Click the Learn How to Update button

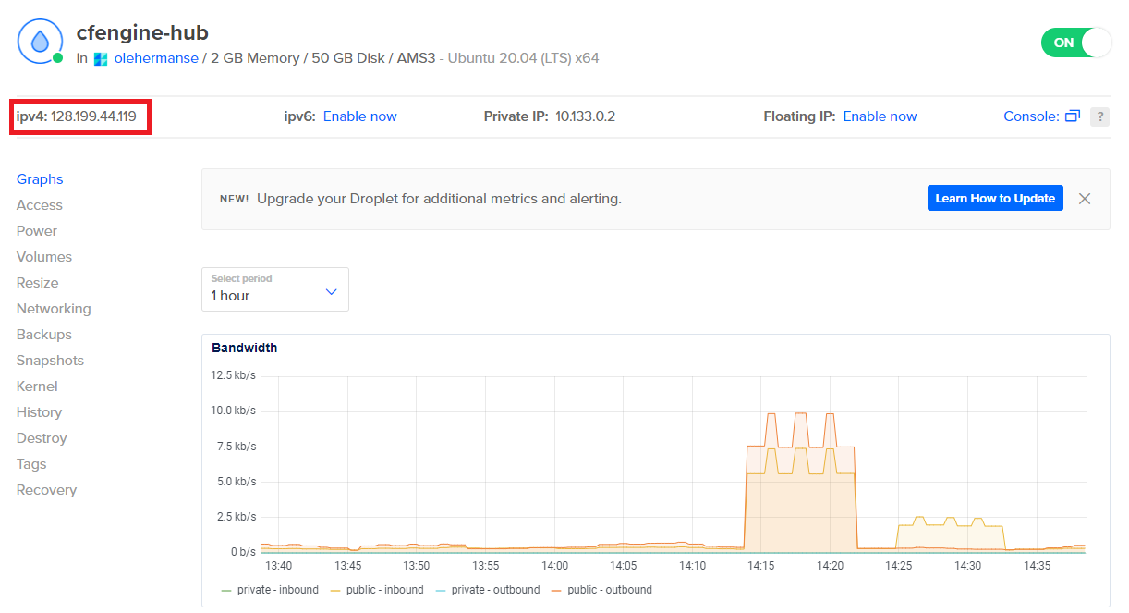click(x=994, y=199)
